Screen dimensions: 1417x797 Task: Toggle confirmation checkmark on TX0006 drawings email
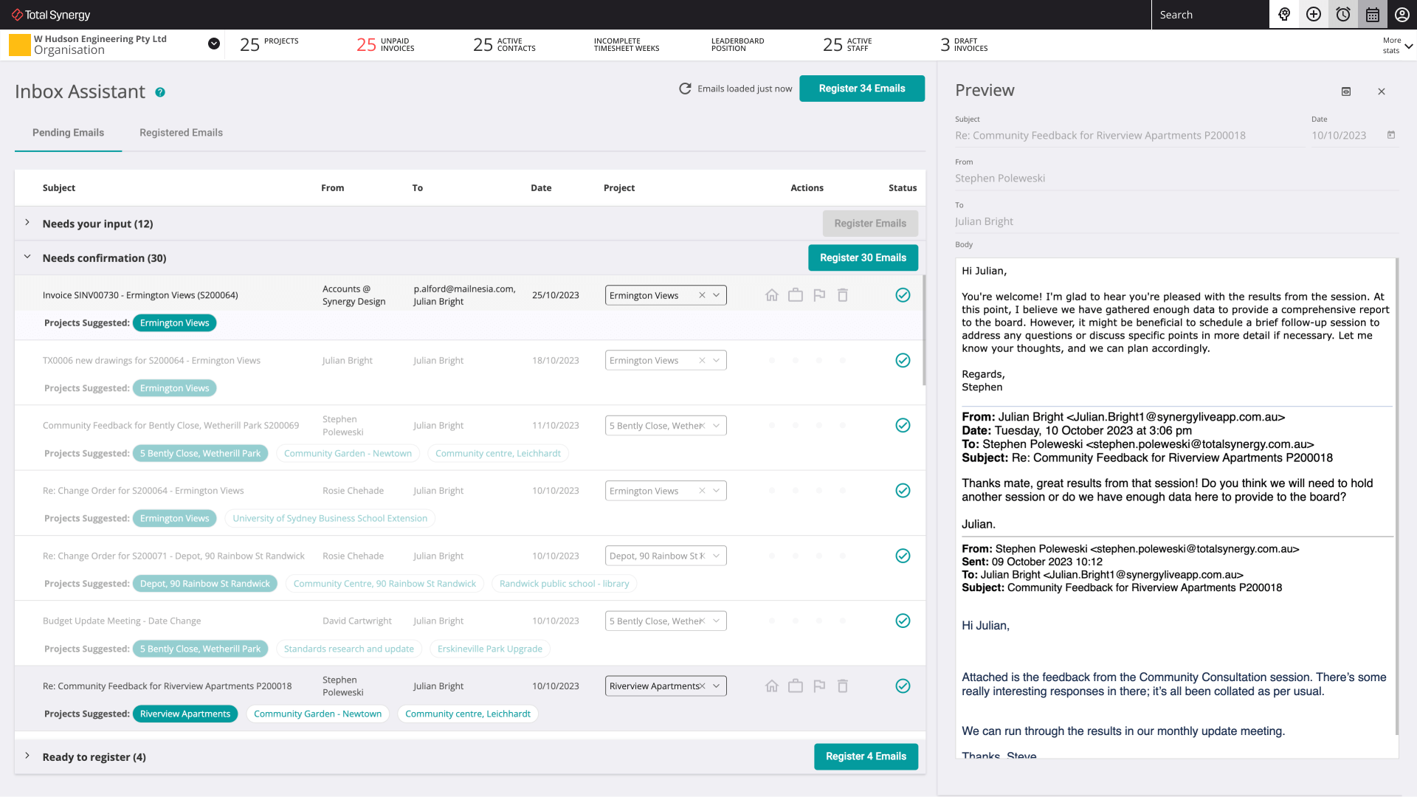point(903,360)
